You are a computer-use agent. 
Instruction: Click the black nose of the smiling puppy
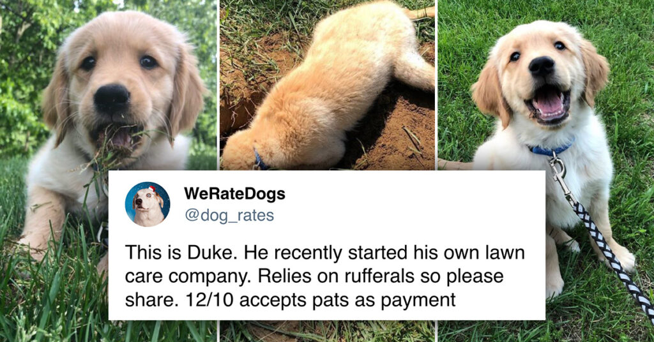click(x=542, y=66)
